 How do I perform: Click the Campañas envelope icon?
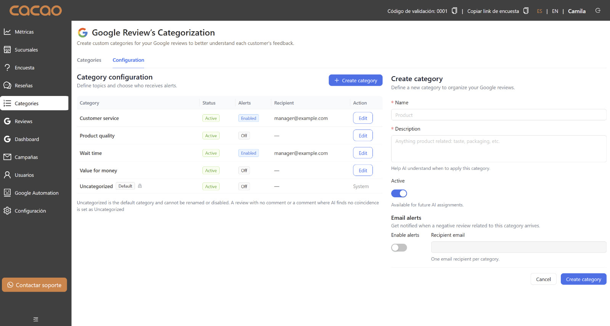7,157
